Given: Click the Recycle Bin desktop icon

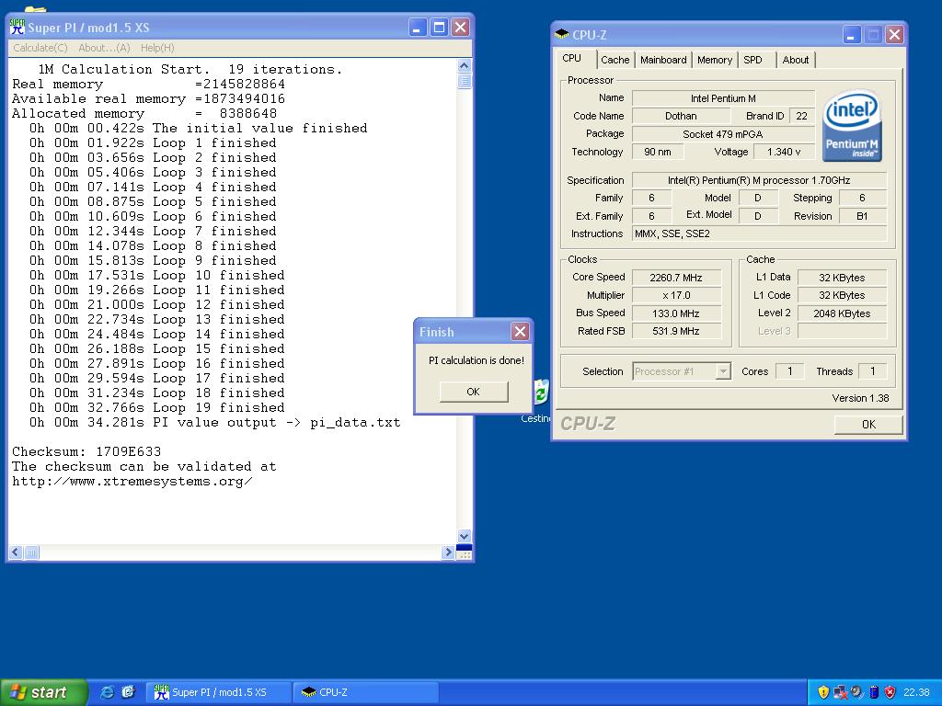Looking at the screenshot, I should point(541,393).
